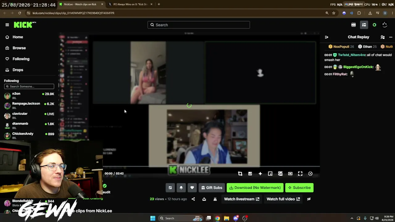Bookmark this page with the star icon

(334, 13)
